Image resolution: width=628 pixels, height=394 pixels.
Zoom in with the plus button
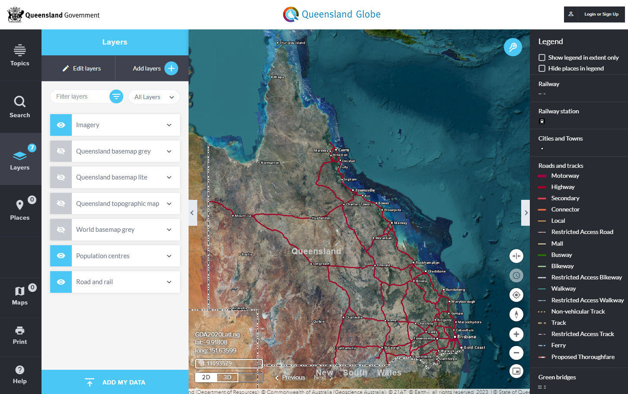(516, 334)
